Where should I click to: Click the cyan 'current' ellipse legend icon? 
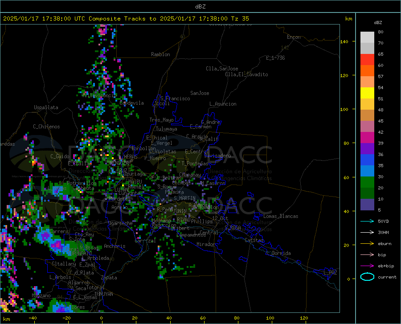[x=367, y=277]
